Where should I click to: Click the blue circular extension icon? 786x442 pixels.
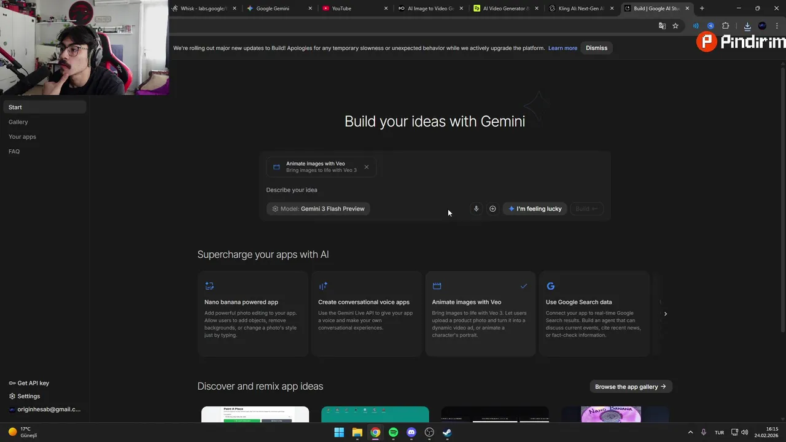[x=710, y=26]
